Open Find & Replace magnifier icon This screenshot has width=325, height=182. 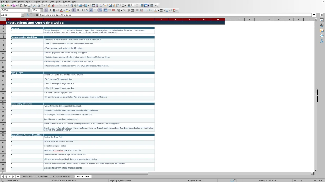(x=71, y=5)
